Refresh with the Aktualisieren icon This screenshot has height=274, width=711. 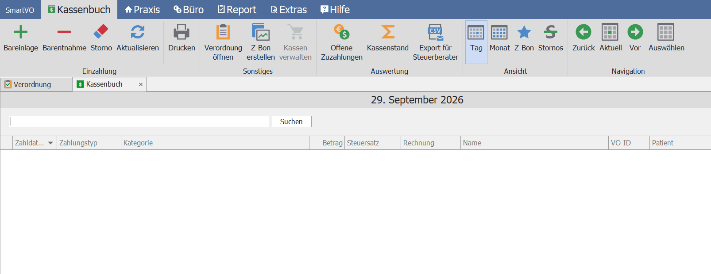click(x=138, y=32)
